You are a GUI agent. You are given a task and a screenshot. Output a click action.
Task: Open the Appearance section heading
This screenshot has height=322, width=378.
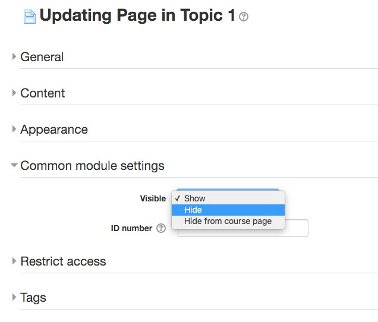(54, 130)
